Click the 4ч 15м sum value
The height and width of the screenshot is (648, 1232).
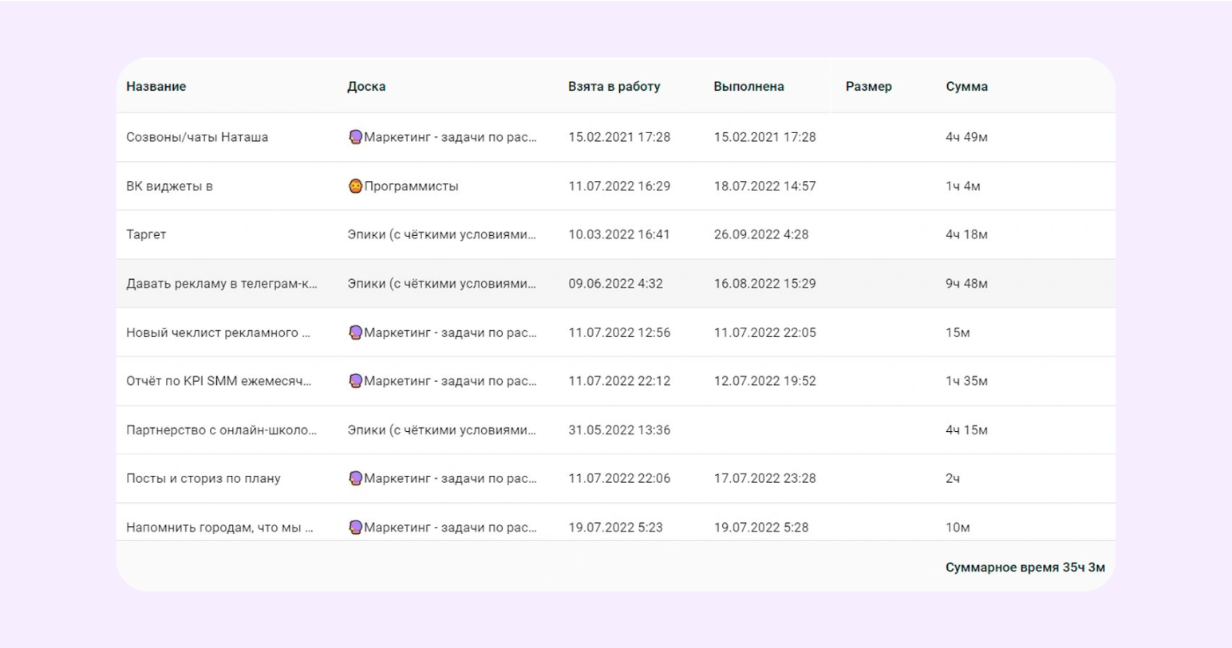click(966, 430)
